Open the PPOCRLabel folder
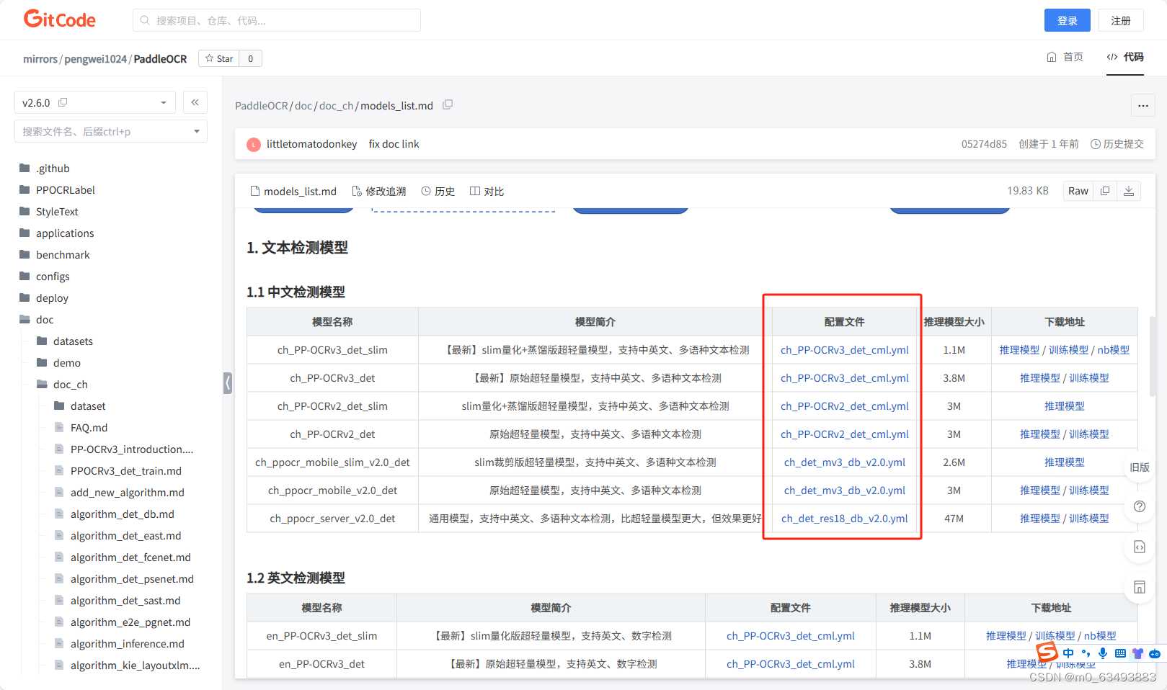Viewport: 1167px width, 690px height. click(x=66, y=190)
